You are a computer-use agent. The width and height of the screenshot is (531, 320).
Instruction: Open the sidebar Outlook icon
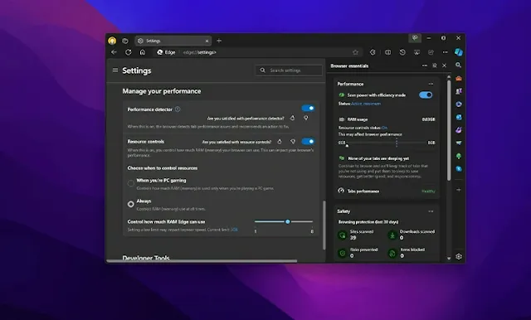459,117
